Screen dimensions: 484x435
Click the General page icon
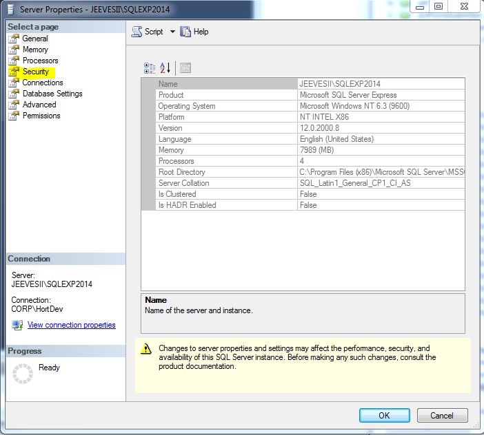pos(14,39)
